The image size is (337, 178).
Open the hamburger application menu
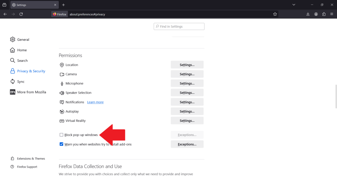[332, 14]
